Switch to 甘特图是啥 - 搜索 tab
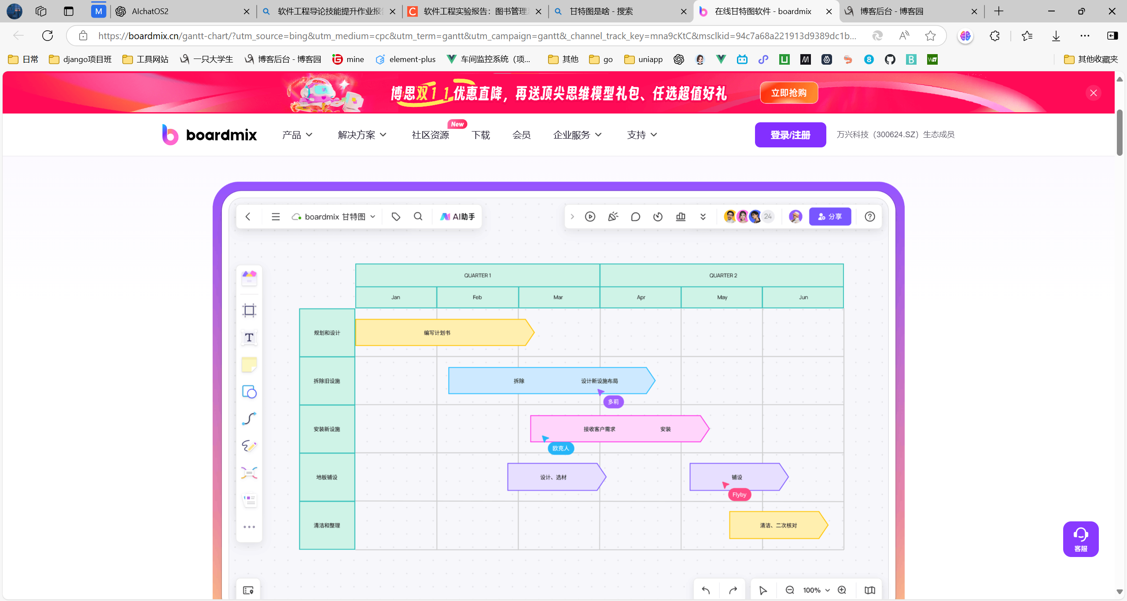The image size is (1127, 601). pyautogui.click(x=621, y=11)
